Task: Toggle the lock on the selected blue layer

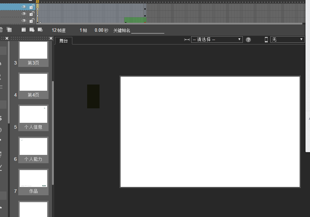Action: (x=32, y=7)
